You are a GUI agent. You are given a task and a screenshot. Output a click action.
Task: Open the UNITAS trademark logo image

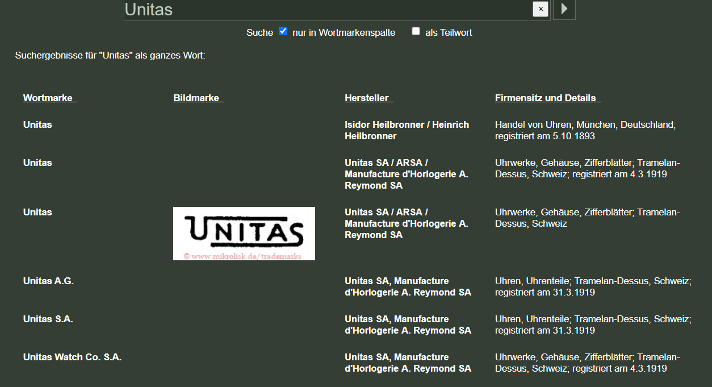(x=244, y=234)
